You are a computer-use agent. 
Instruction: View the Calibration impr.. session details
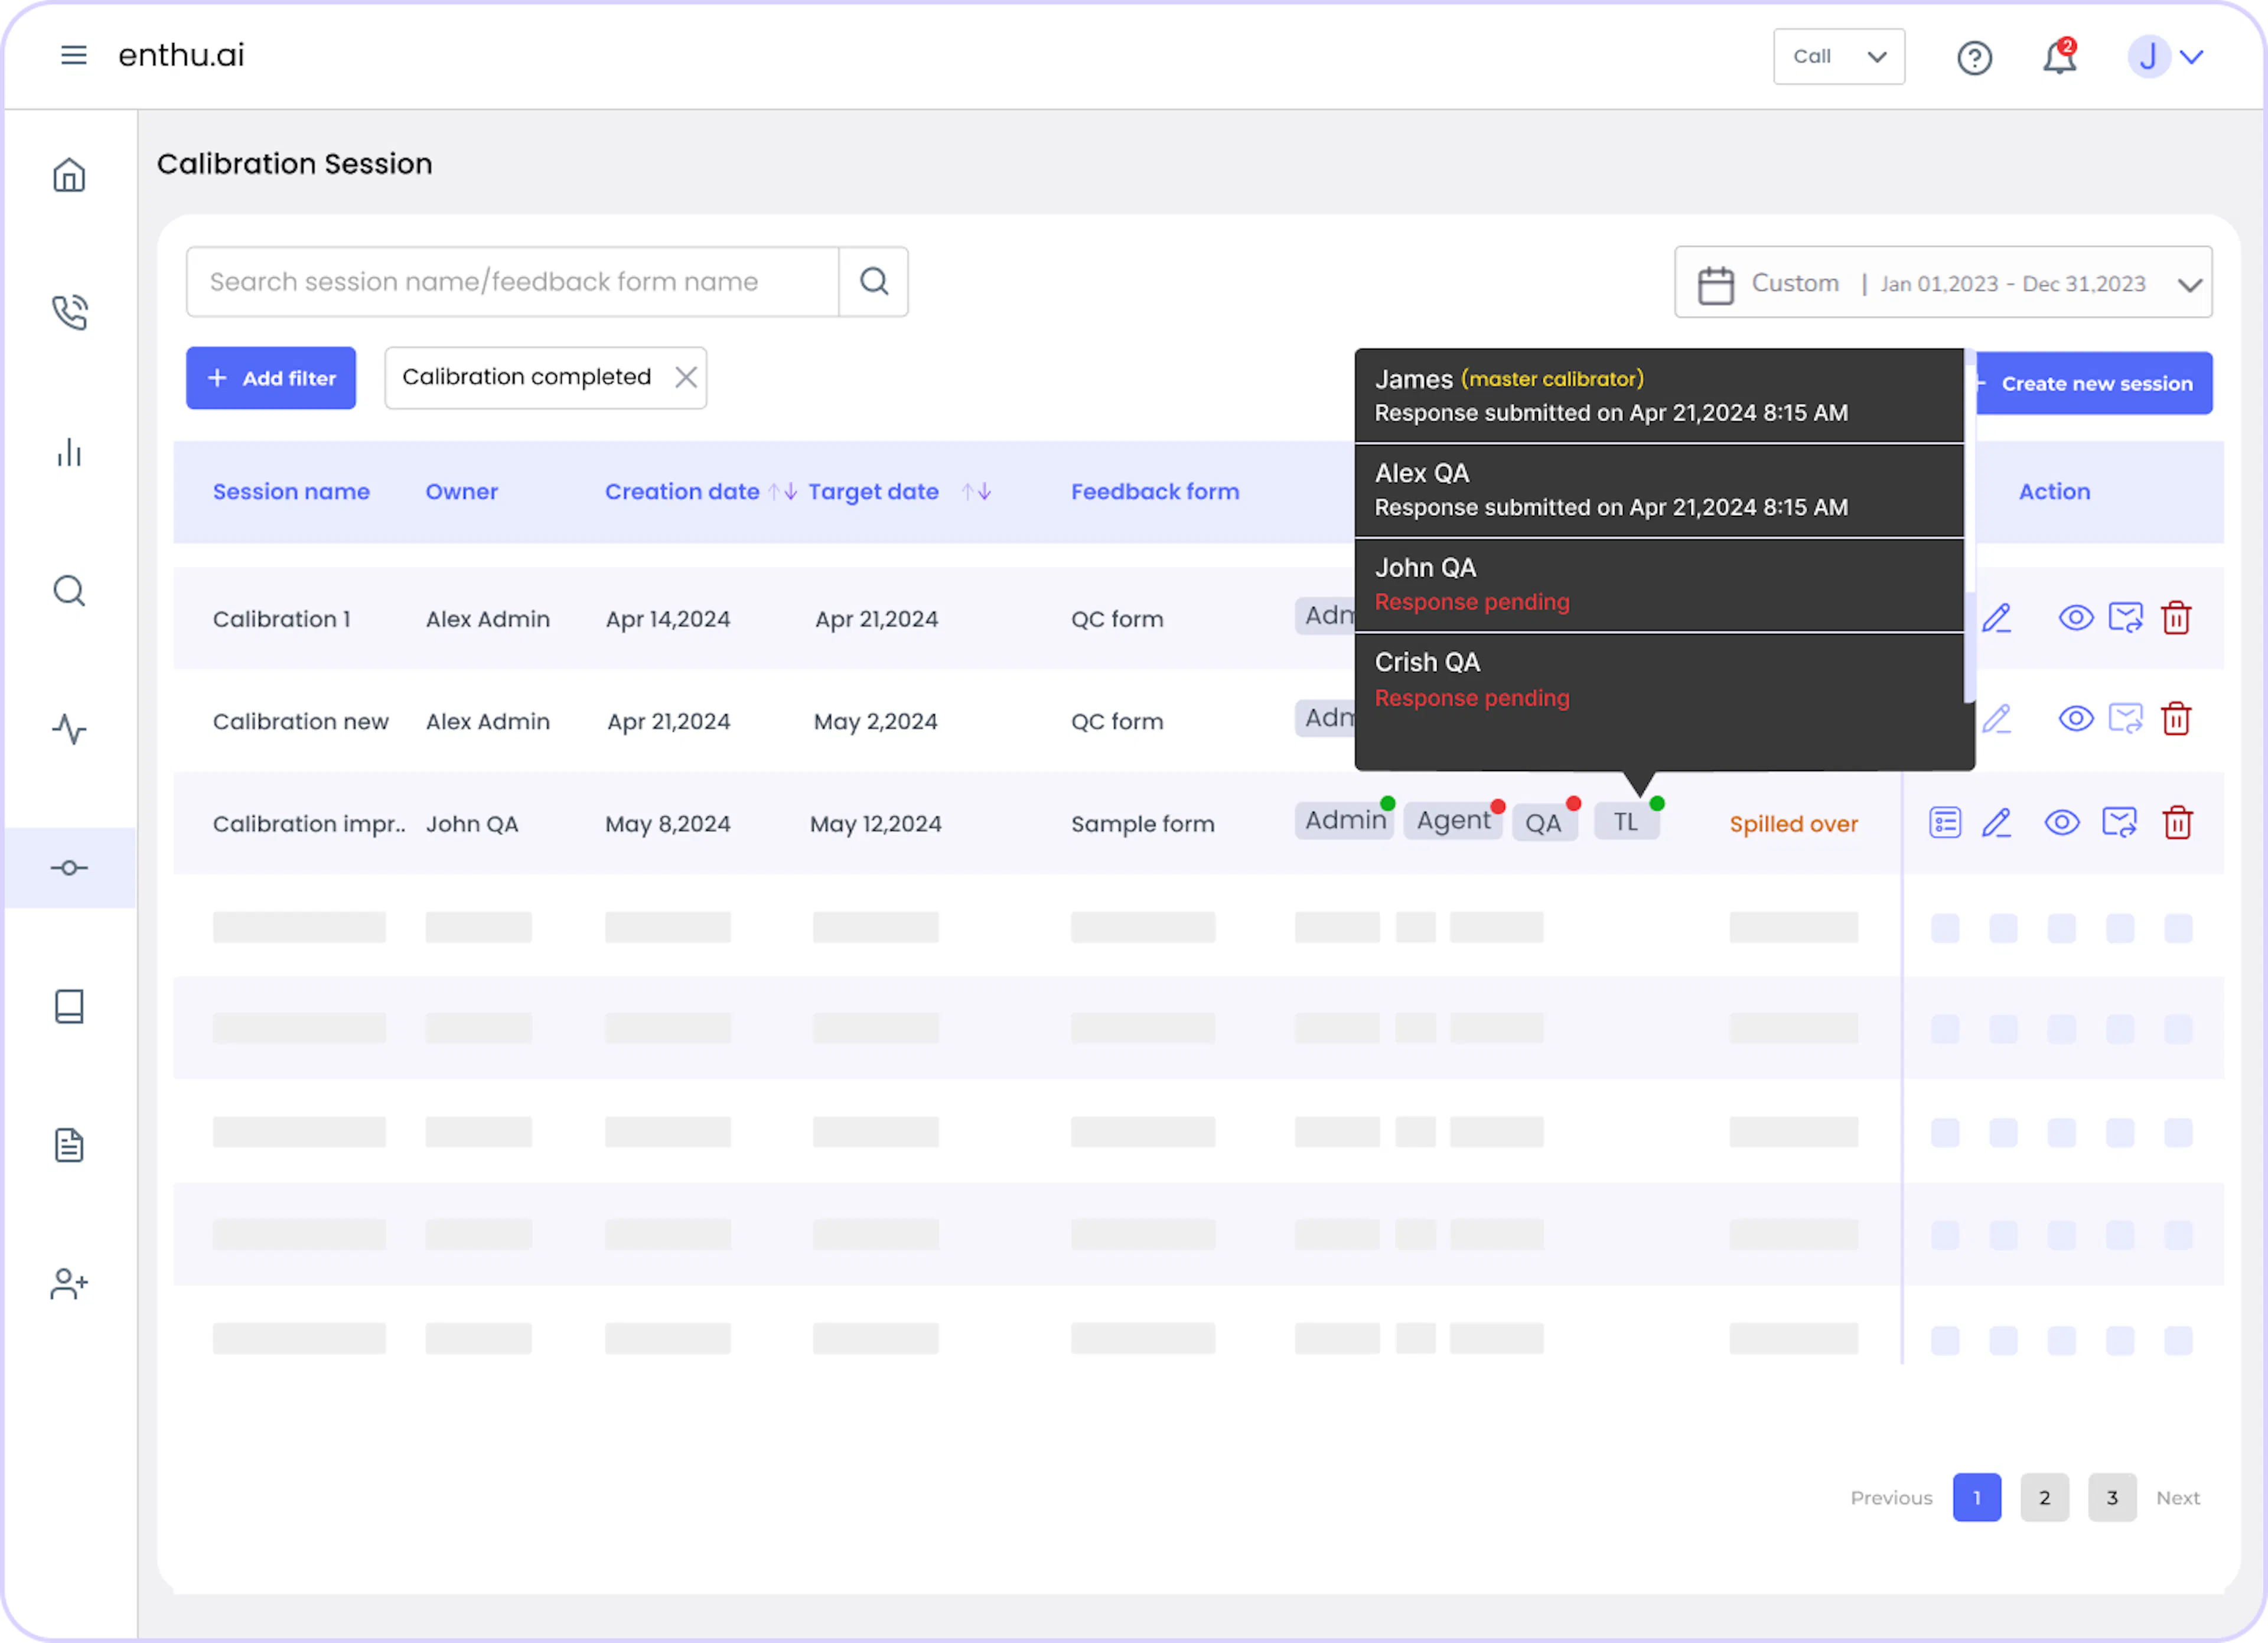2062,823
